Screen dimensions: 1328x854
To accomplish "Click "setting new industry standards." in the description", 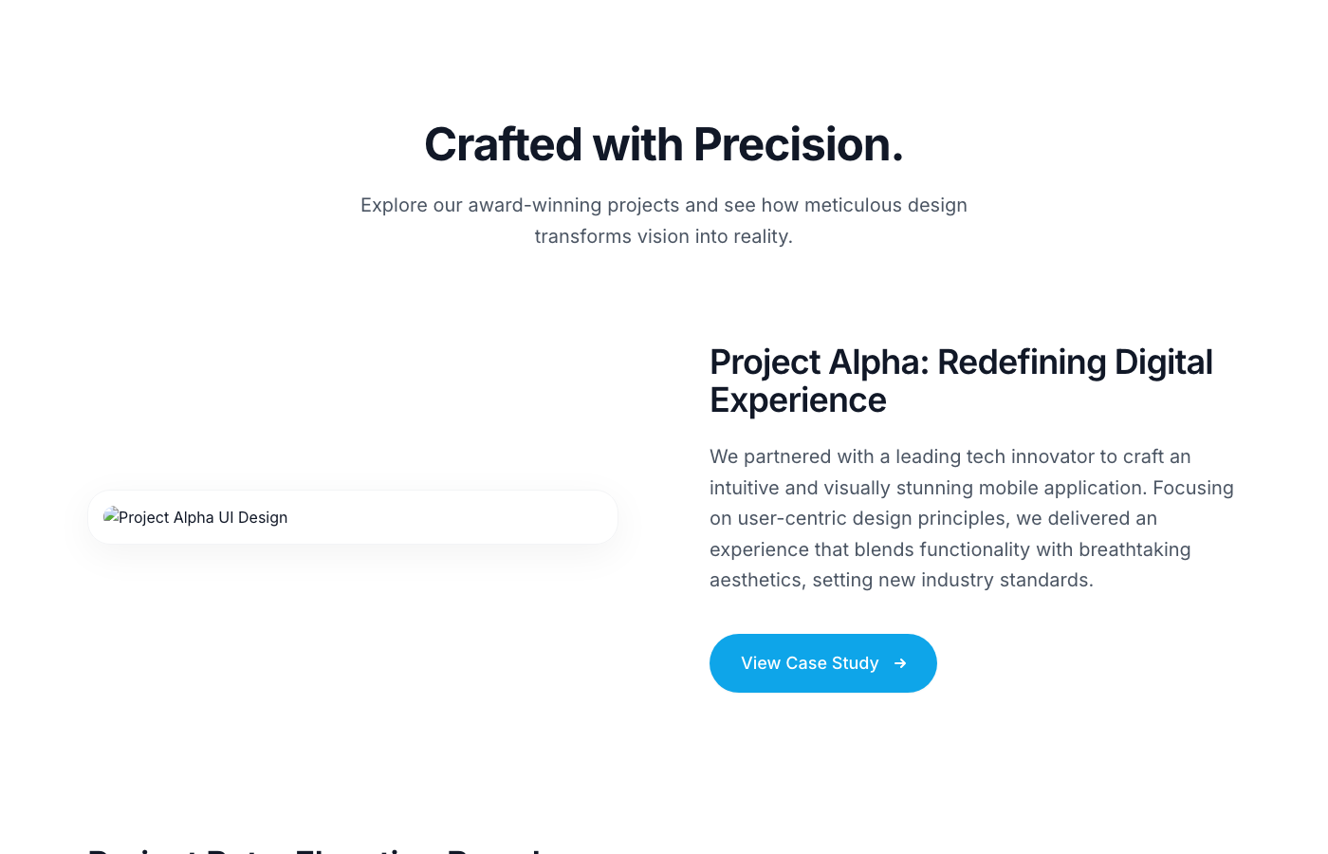I will (952, 581).
